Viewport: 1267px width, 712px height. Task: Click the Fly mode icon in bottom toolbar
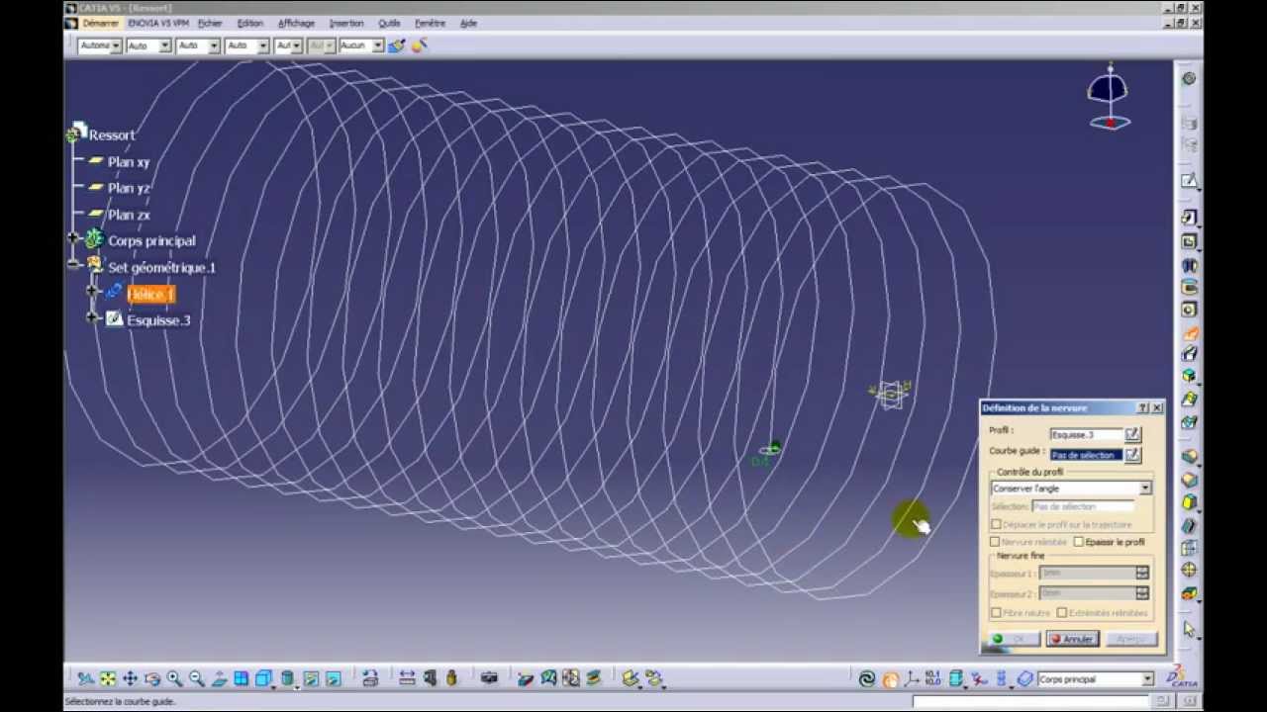coord(86,678)
